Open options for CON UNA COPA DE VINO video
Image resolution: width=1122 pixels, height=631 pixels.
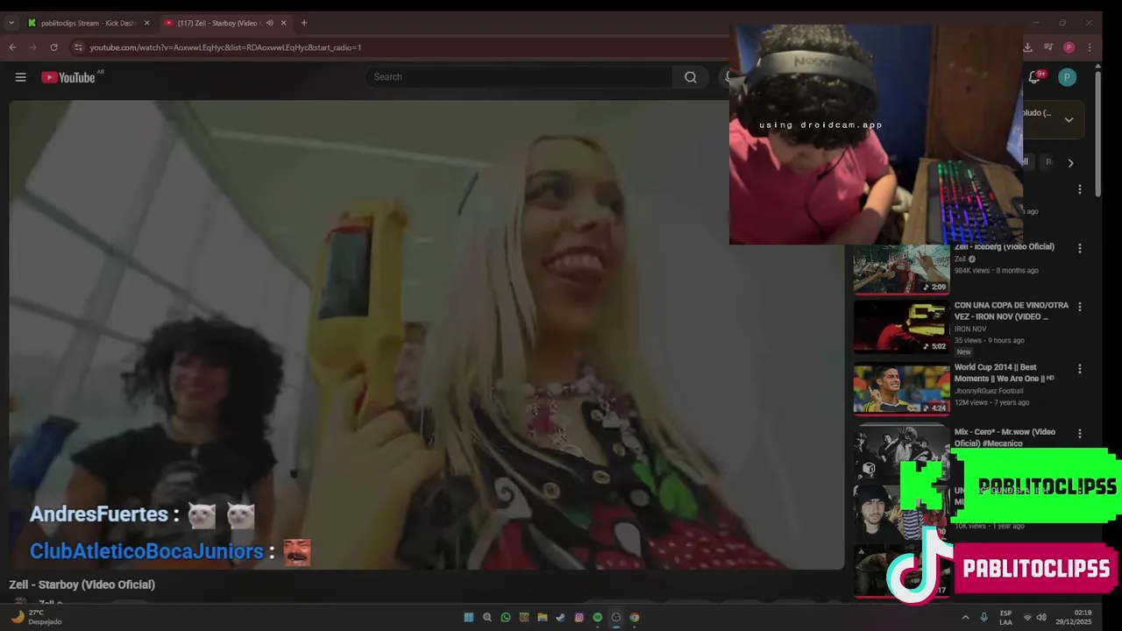[1080, 307]
